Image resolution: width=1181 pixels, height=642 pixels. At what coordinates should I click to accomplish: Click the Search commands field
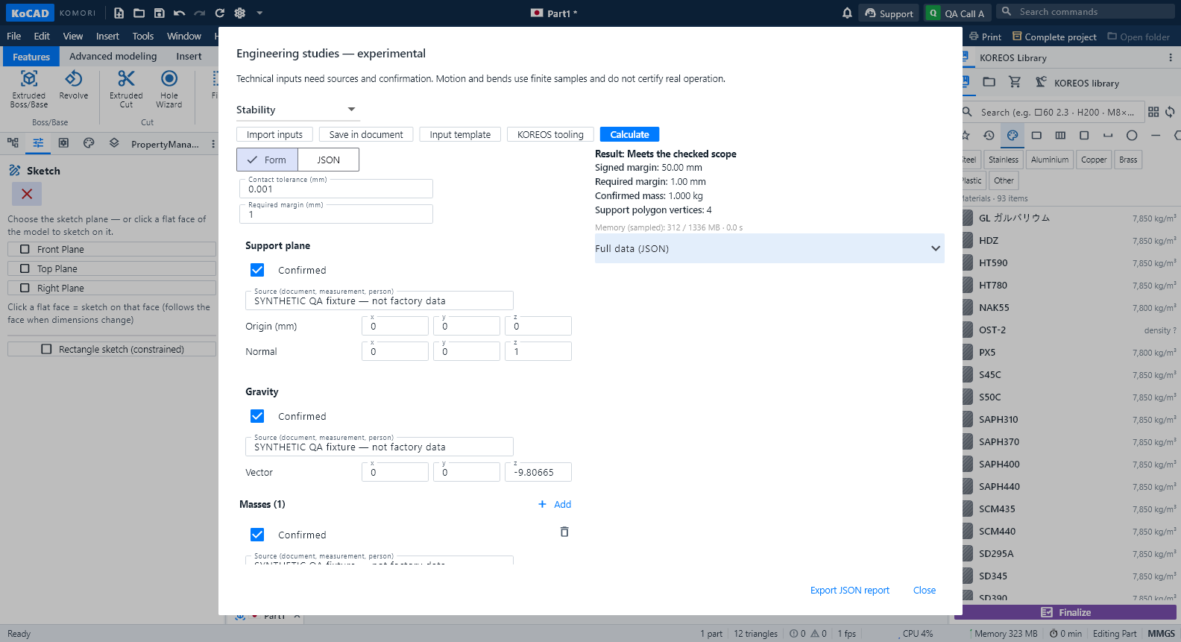point(1085,11)
